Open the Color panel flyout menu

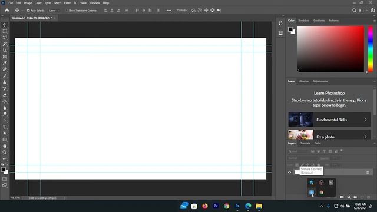[x=375, y=21]
